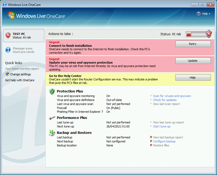217x175 pixels.
Task: Click arrow beside Start tune-up
Action: [151, 126]
